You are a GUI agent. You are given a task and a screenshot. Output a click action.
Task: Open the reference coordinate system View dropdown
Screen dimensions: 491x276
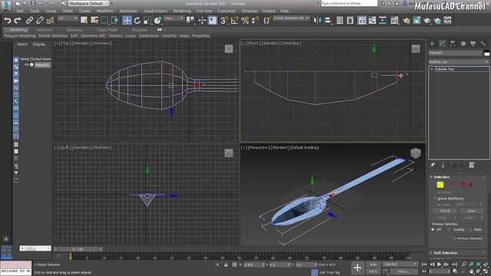174,18
